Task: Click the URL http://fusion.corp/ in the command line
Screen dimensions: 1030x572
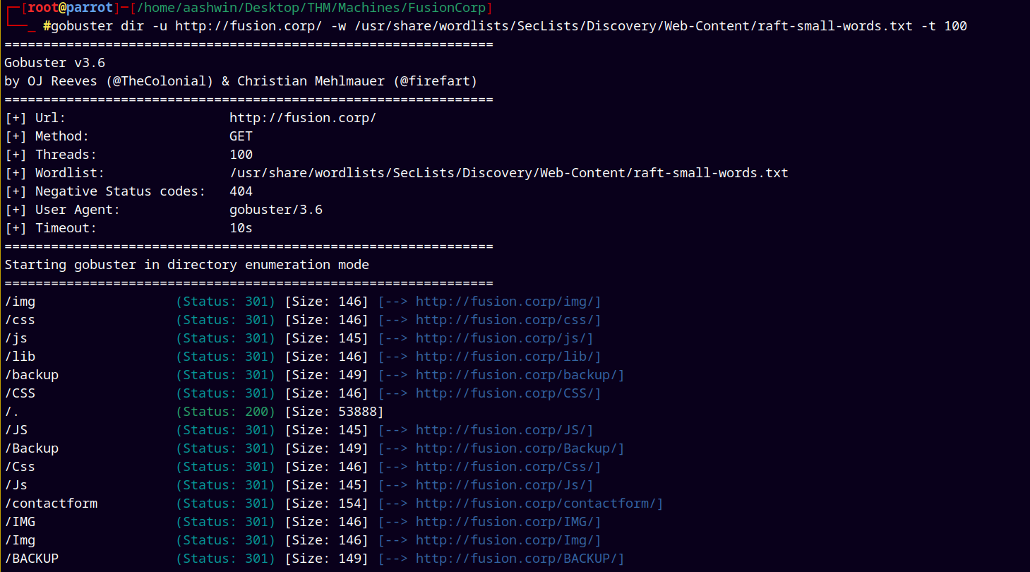Action: pos(248,26)
